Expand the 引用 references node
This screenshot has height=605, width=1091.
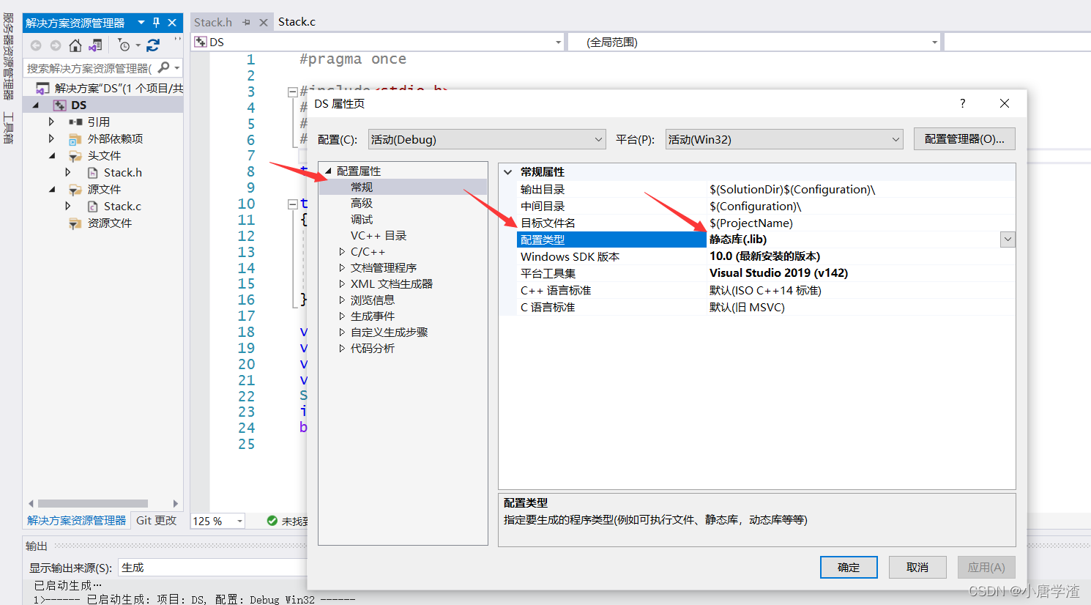tap(51, 122)
